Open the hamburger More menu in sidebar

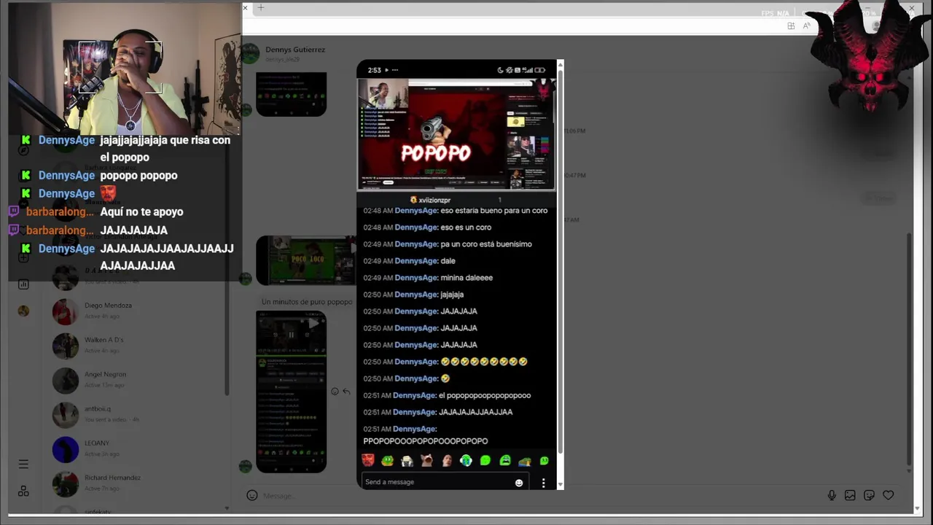(23, 464)
